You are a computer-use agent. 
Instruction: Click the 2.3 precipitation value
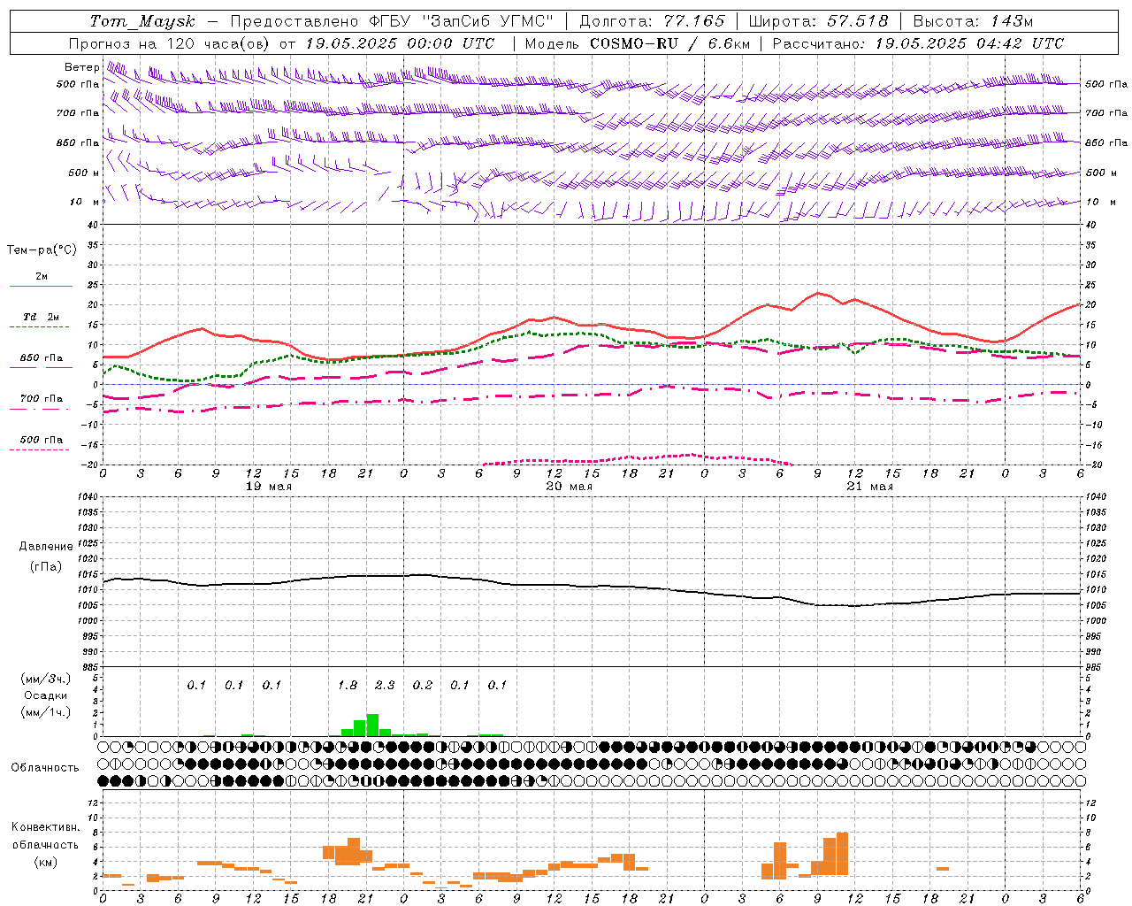(385, 685)
